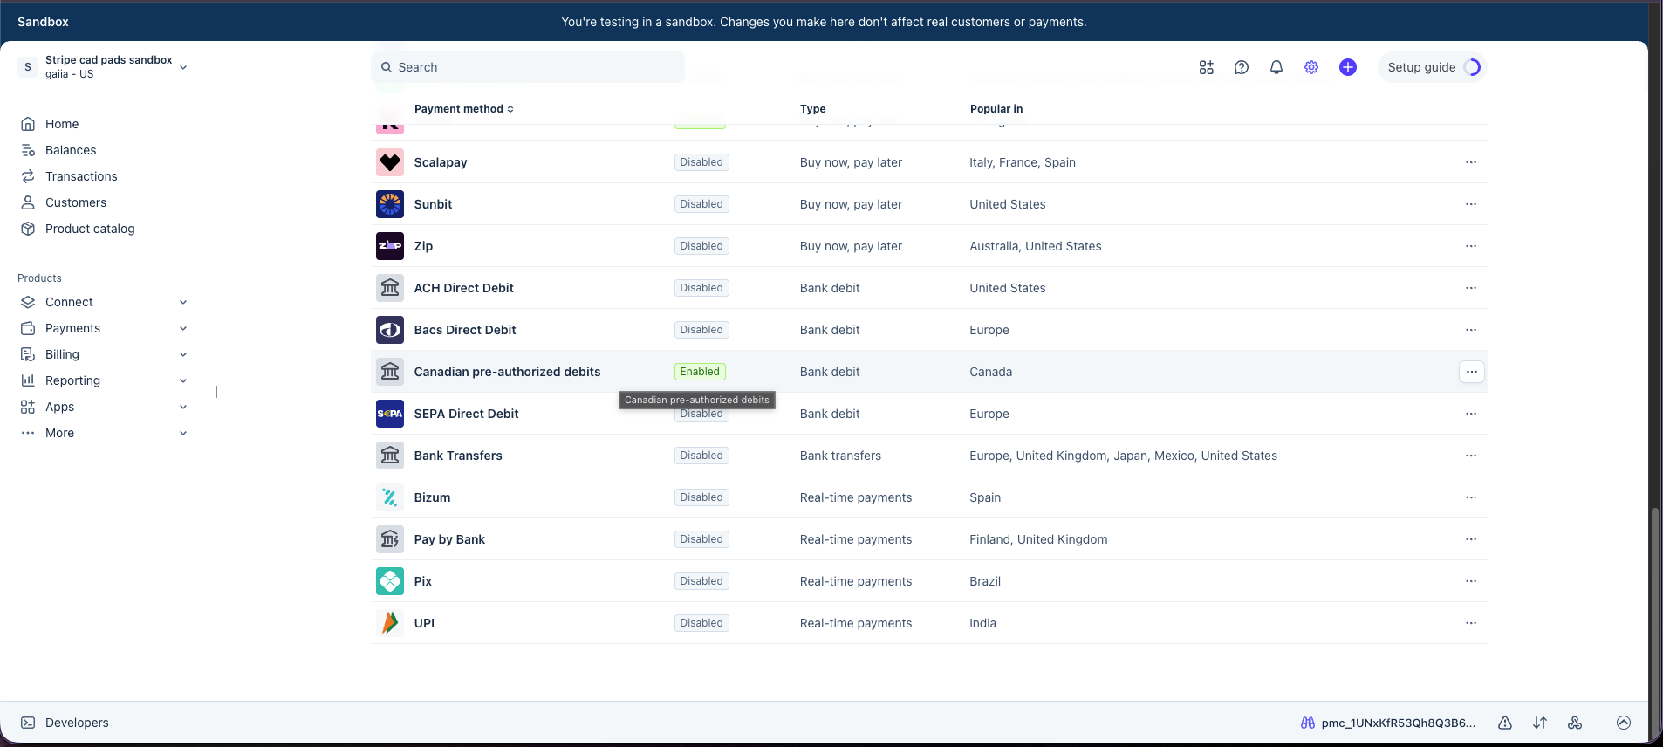Open the apps grid icon in header
Viewport: 1663px width, 747px height.
pyautogui.click(x=1206, y=67)
